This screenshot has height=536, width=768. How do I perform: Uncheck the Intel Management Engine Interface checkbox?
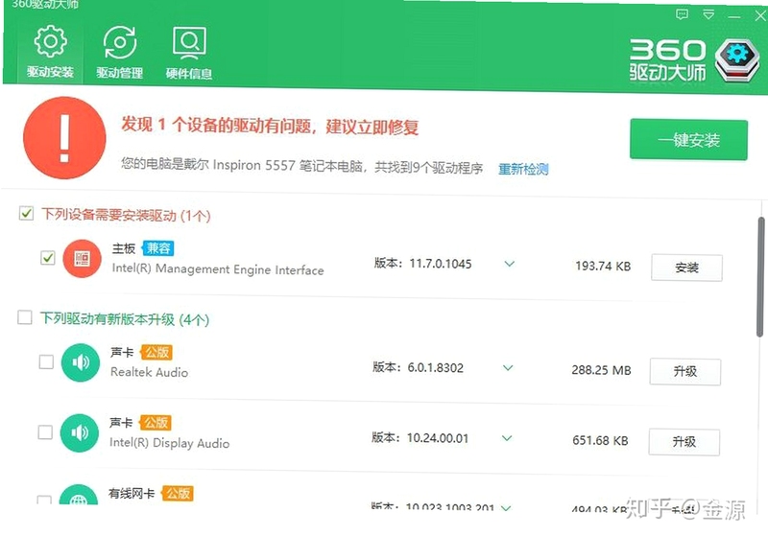tap(47, 258)
